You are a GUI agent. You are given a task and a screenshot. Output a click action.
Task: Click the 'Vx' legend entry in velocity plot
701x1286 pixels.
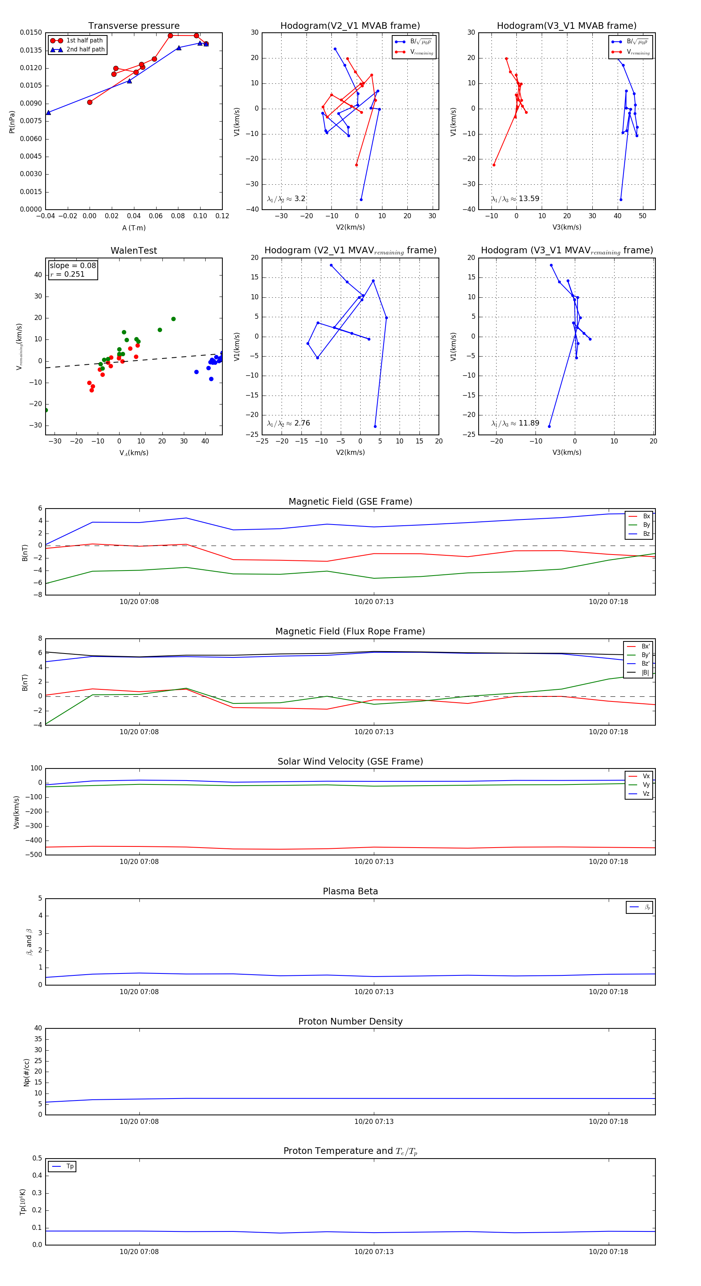click(639, 776)
